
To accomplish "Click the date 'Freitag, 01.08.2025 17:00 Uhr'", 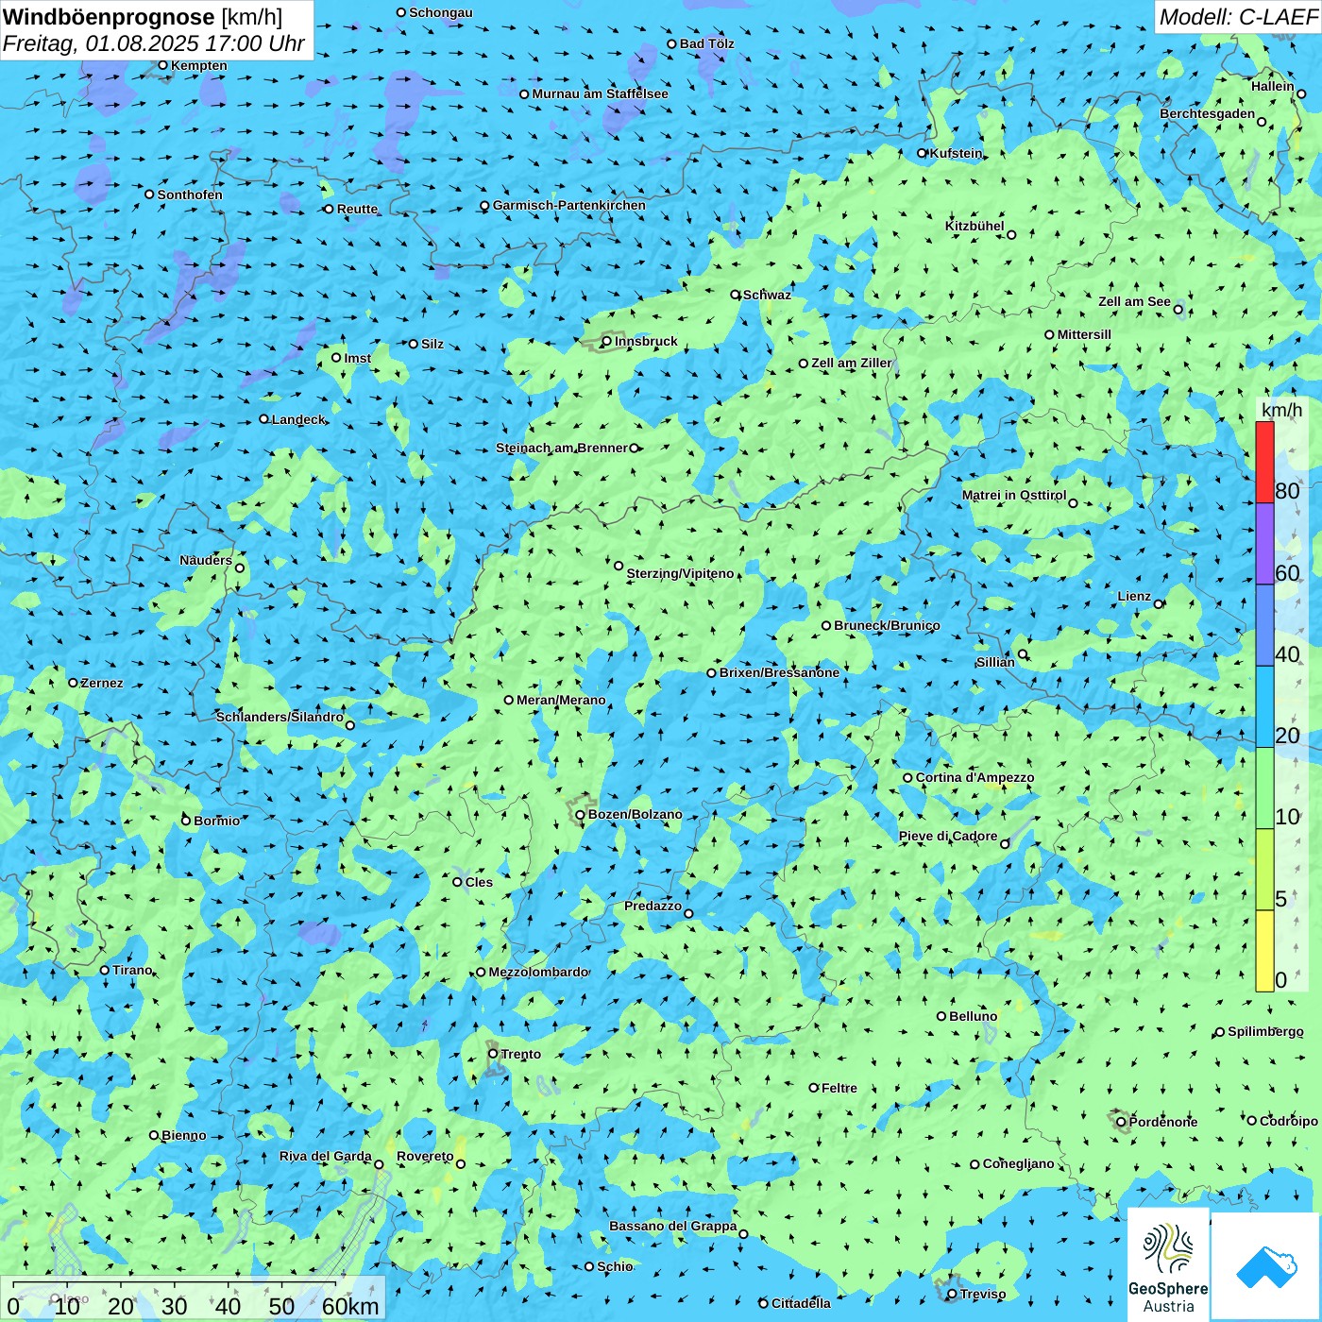I will (x=154, y=43).
